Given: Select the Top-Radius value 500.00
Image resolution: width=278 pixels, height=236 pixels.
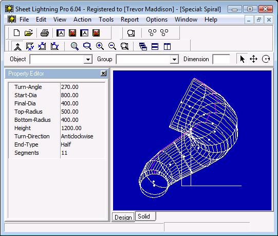Looking at the screenshot, I should (x=70, y=112).
